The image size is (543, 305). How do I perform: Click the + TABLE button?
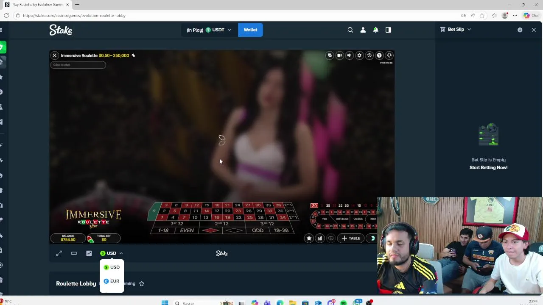[x=351, y=238]
